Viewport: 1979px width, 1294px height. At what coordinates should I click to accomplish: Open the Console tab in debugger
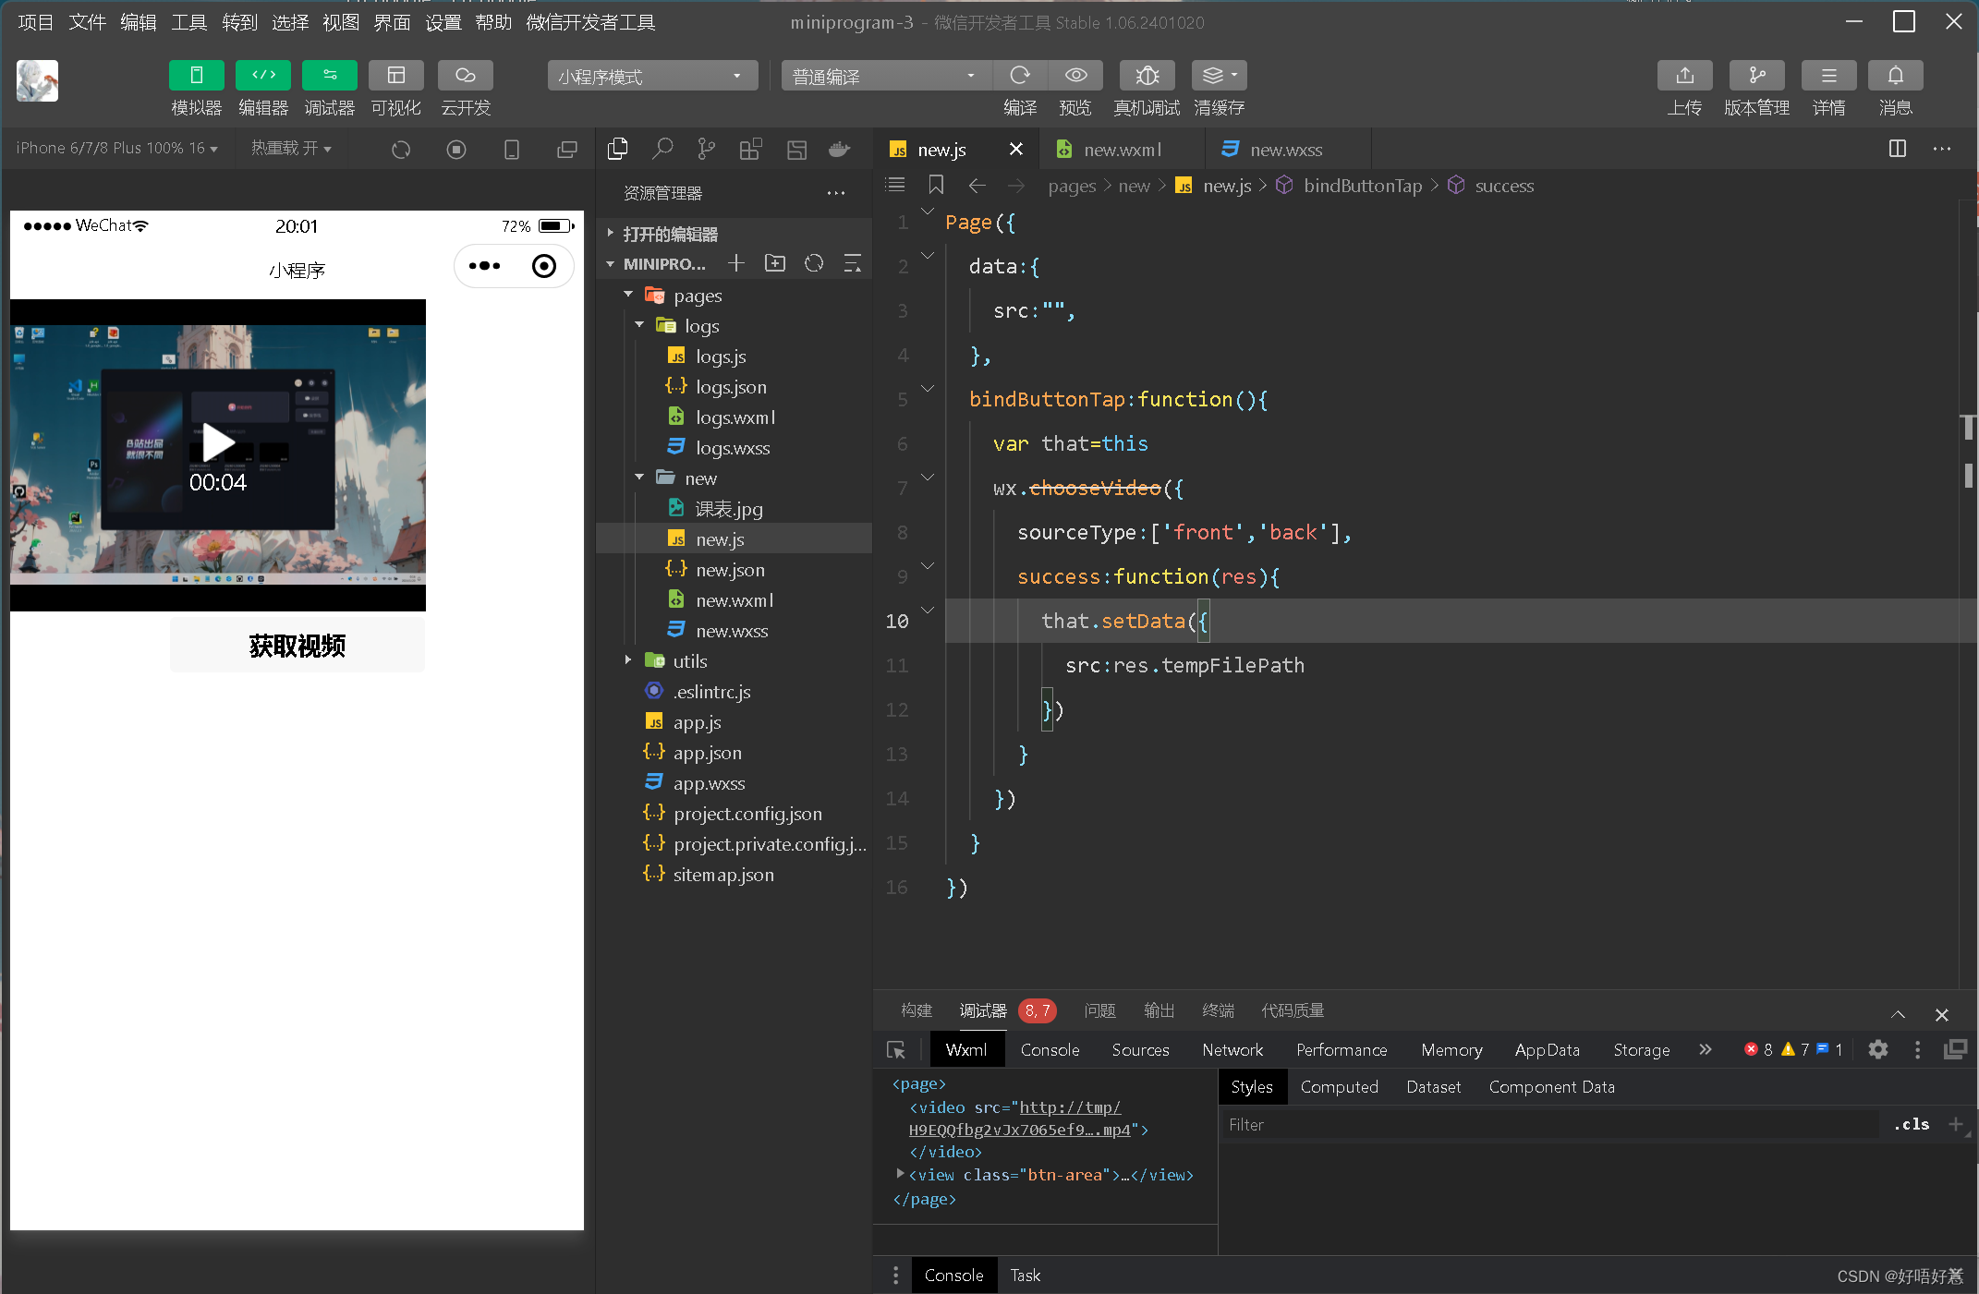(x=1050, y=1050)
